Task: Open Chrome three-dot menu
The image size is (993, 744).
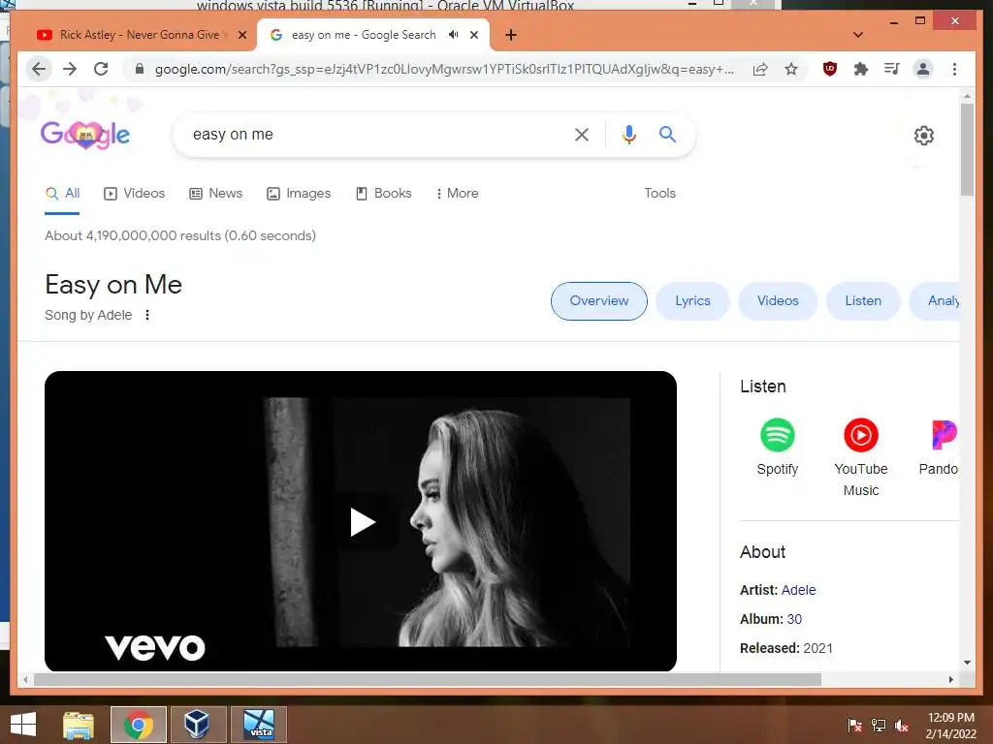Action: pos(954,69)
